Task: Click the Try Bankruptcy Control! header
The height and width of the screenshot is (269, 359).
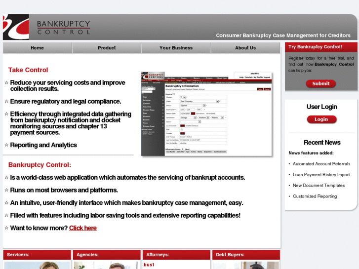Action: click(321, 47)
